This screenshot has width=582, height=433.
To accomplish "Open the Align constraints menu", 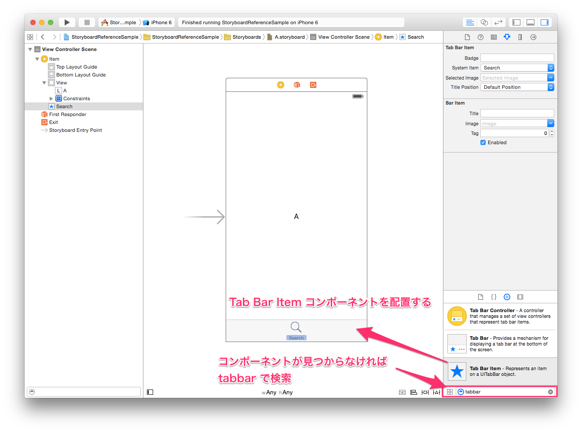I will pyautogui.click(x=414, y=392).
